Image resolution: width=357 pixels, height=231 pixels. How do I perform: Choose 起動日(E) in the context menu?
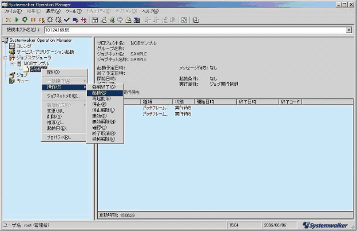point(65,128)
